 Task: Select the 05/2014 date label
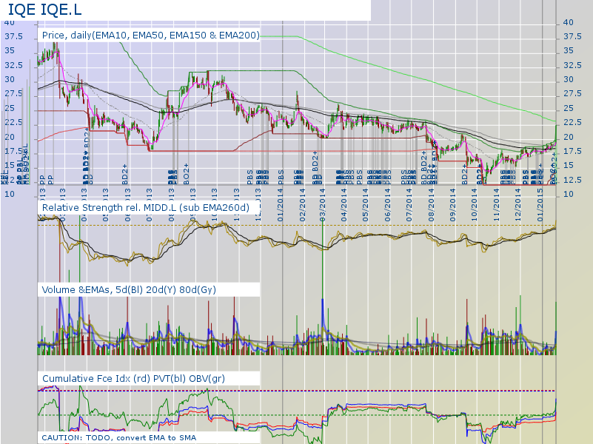point(365,205)
